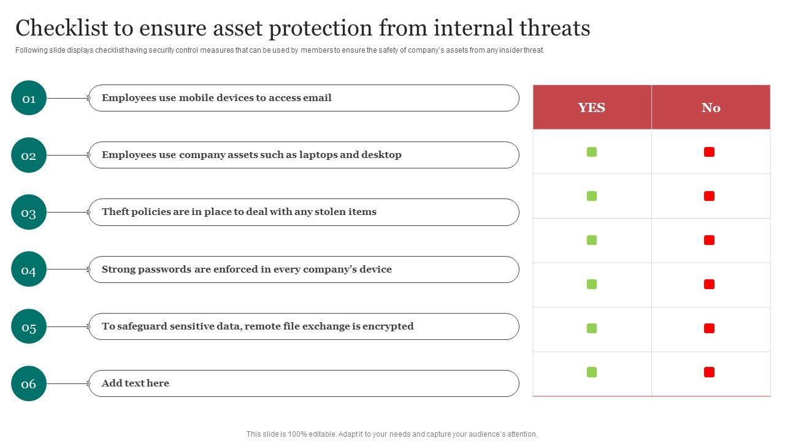Click the slide title heading text
The height and width of the screenshot is (441, 785).
(303, 28)
